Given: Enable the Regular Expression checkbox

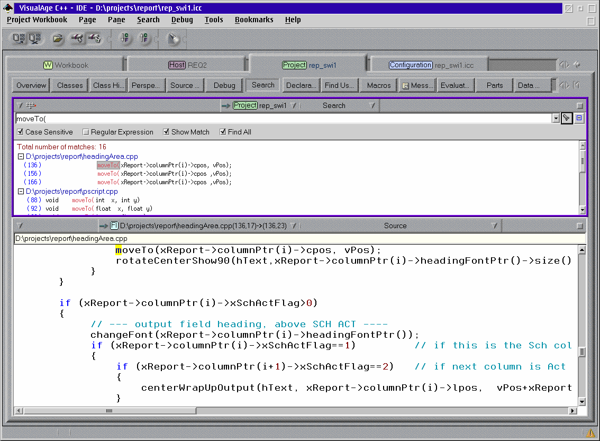Looking at the screenshot, I should click(86, 132).
